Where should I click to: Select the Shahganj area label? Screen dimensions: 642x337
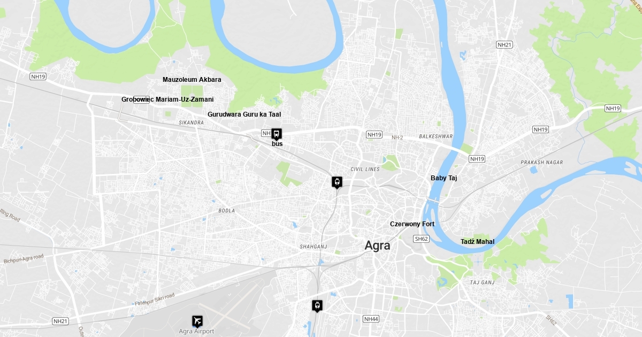click(x=314, y=247)
